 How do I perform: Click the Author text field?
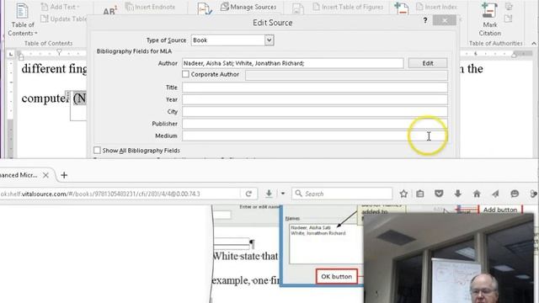coord(293,63)
